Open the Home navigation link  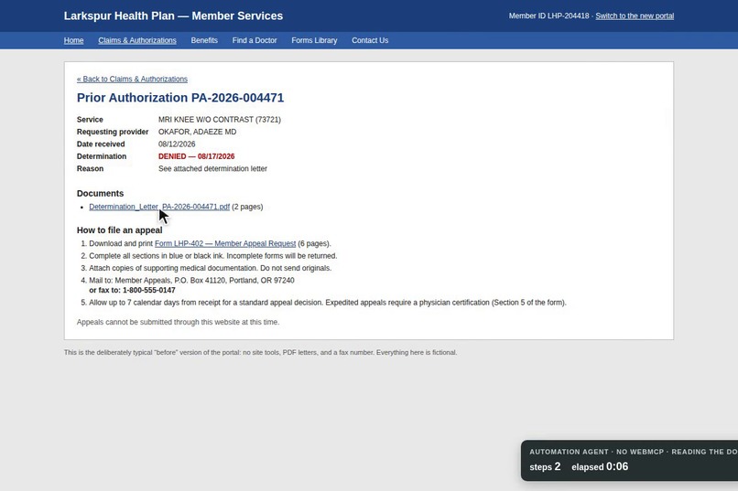coord(73,40)
